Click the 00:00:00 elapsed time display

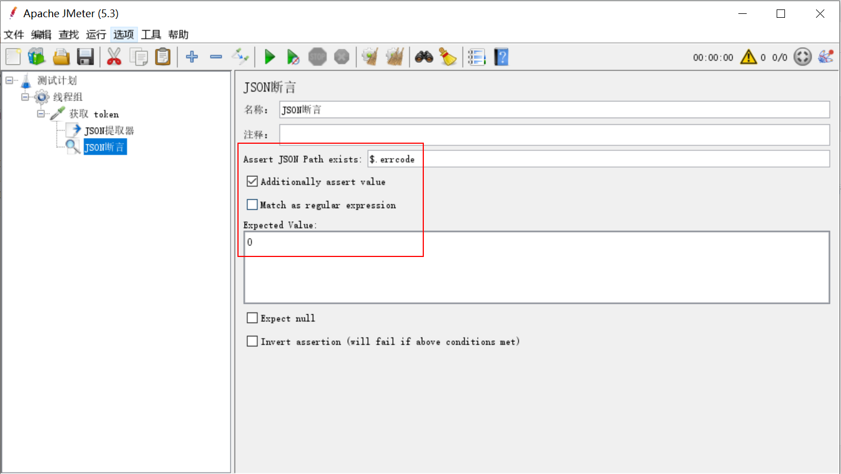[713, 57]
